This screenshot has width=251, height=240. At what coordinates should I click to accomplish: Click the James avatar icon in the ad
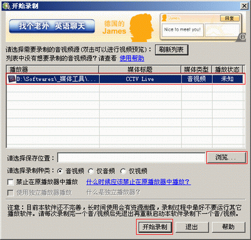[164, 18]
